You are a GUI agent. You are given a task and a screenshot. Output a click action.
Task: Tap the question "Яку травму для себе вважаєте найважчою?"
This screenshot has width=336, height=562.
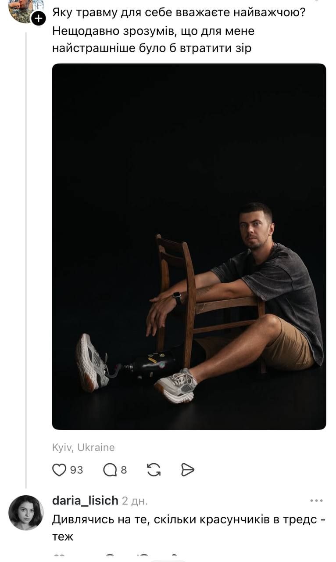(x=179, y=12)
